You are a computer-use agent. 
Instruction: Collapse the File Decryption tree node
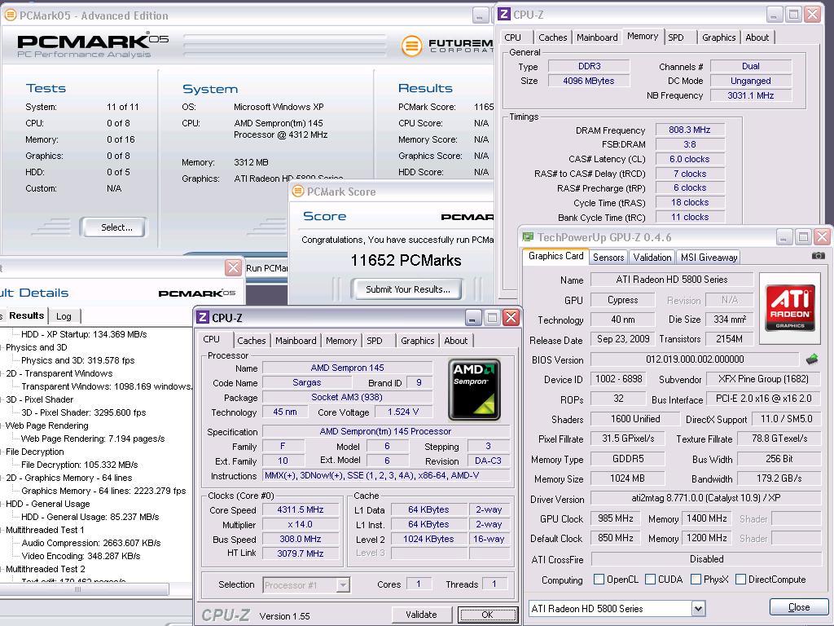point(2,452)
